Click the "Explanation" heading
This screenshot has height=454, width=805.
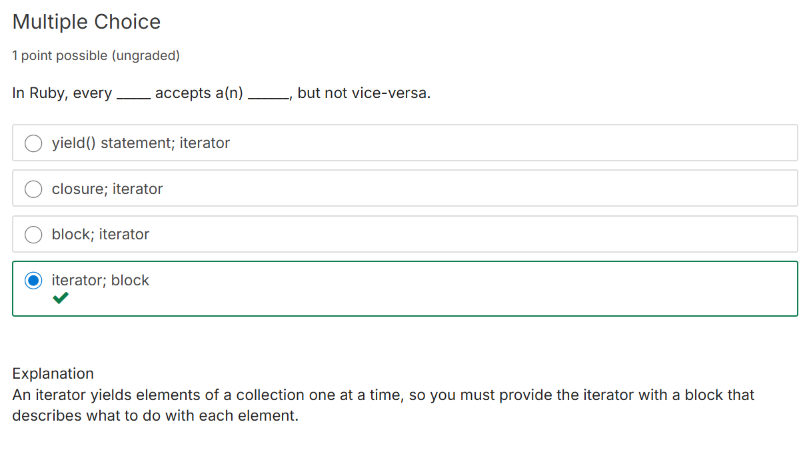point(53,373)
